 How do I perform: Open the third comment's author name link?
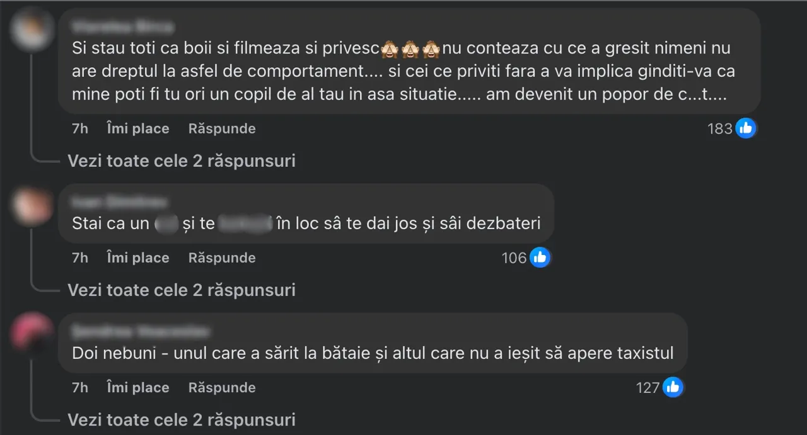click(141, 331)
